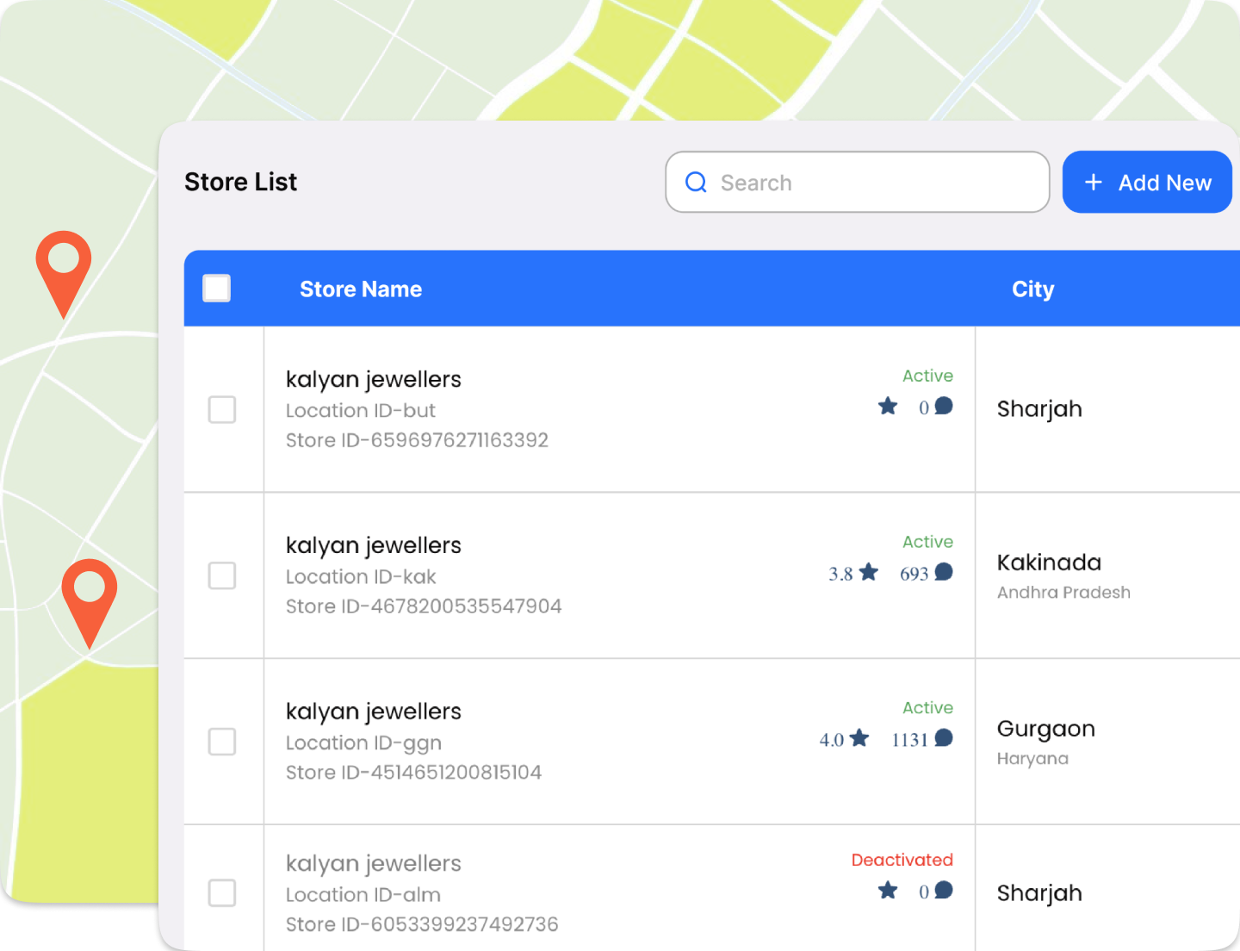Click the comment bubble icon for Gurgaon store

(944, 738)
